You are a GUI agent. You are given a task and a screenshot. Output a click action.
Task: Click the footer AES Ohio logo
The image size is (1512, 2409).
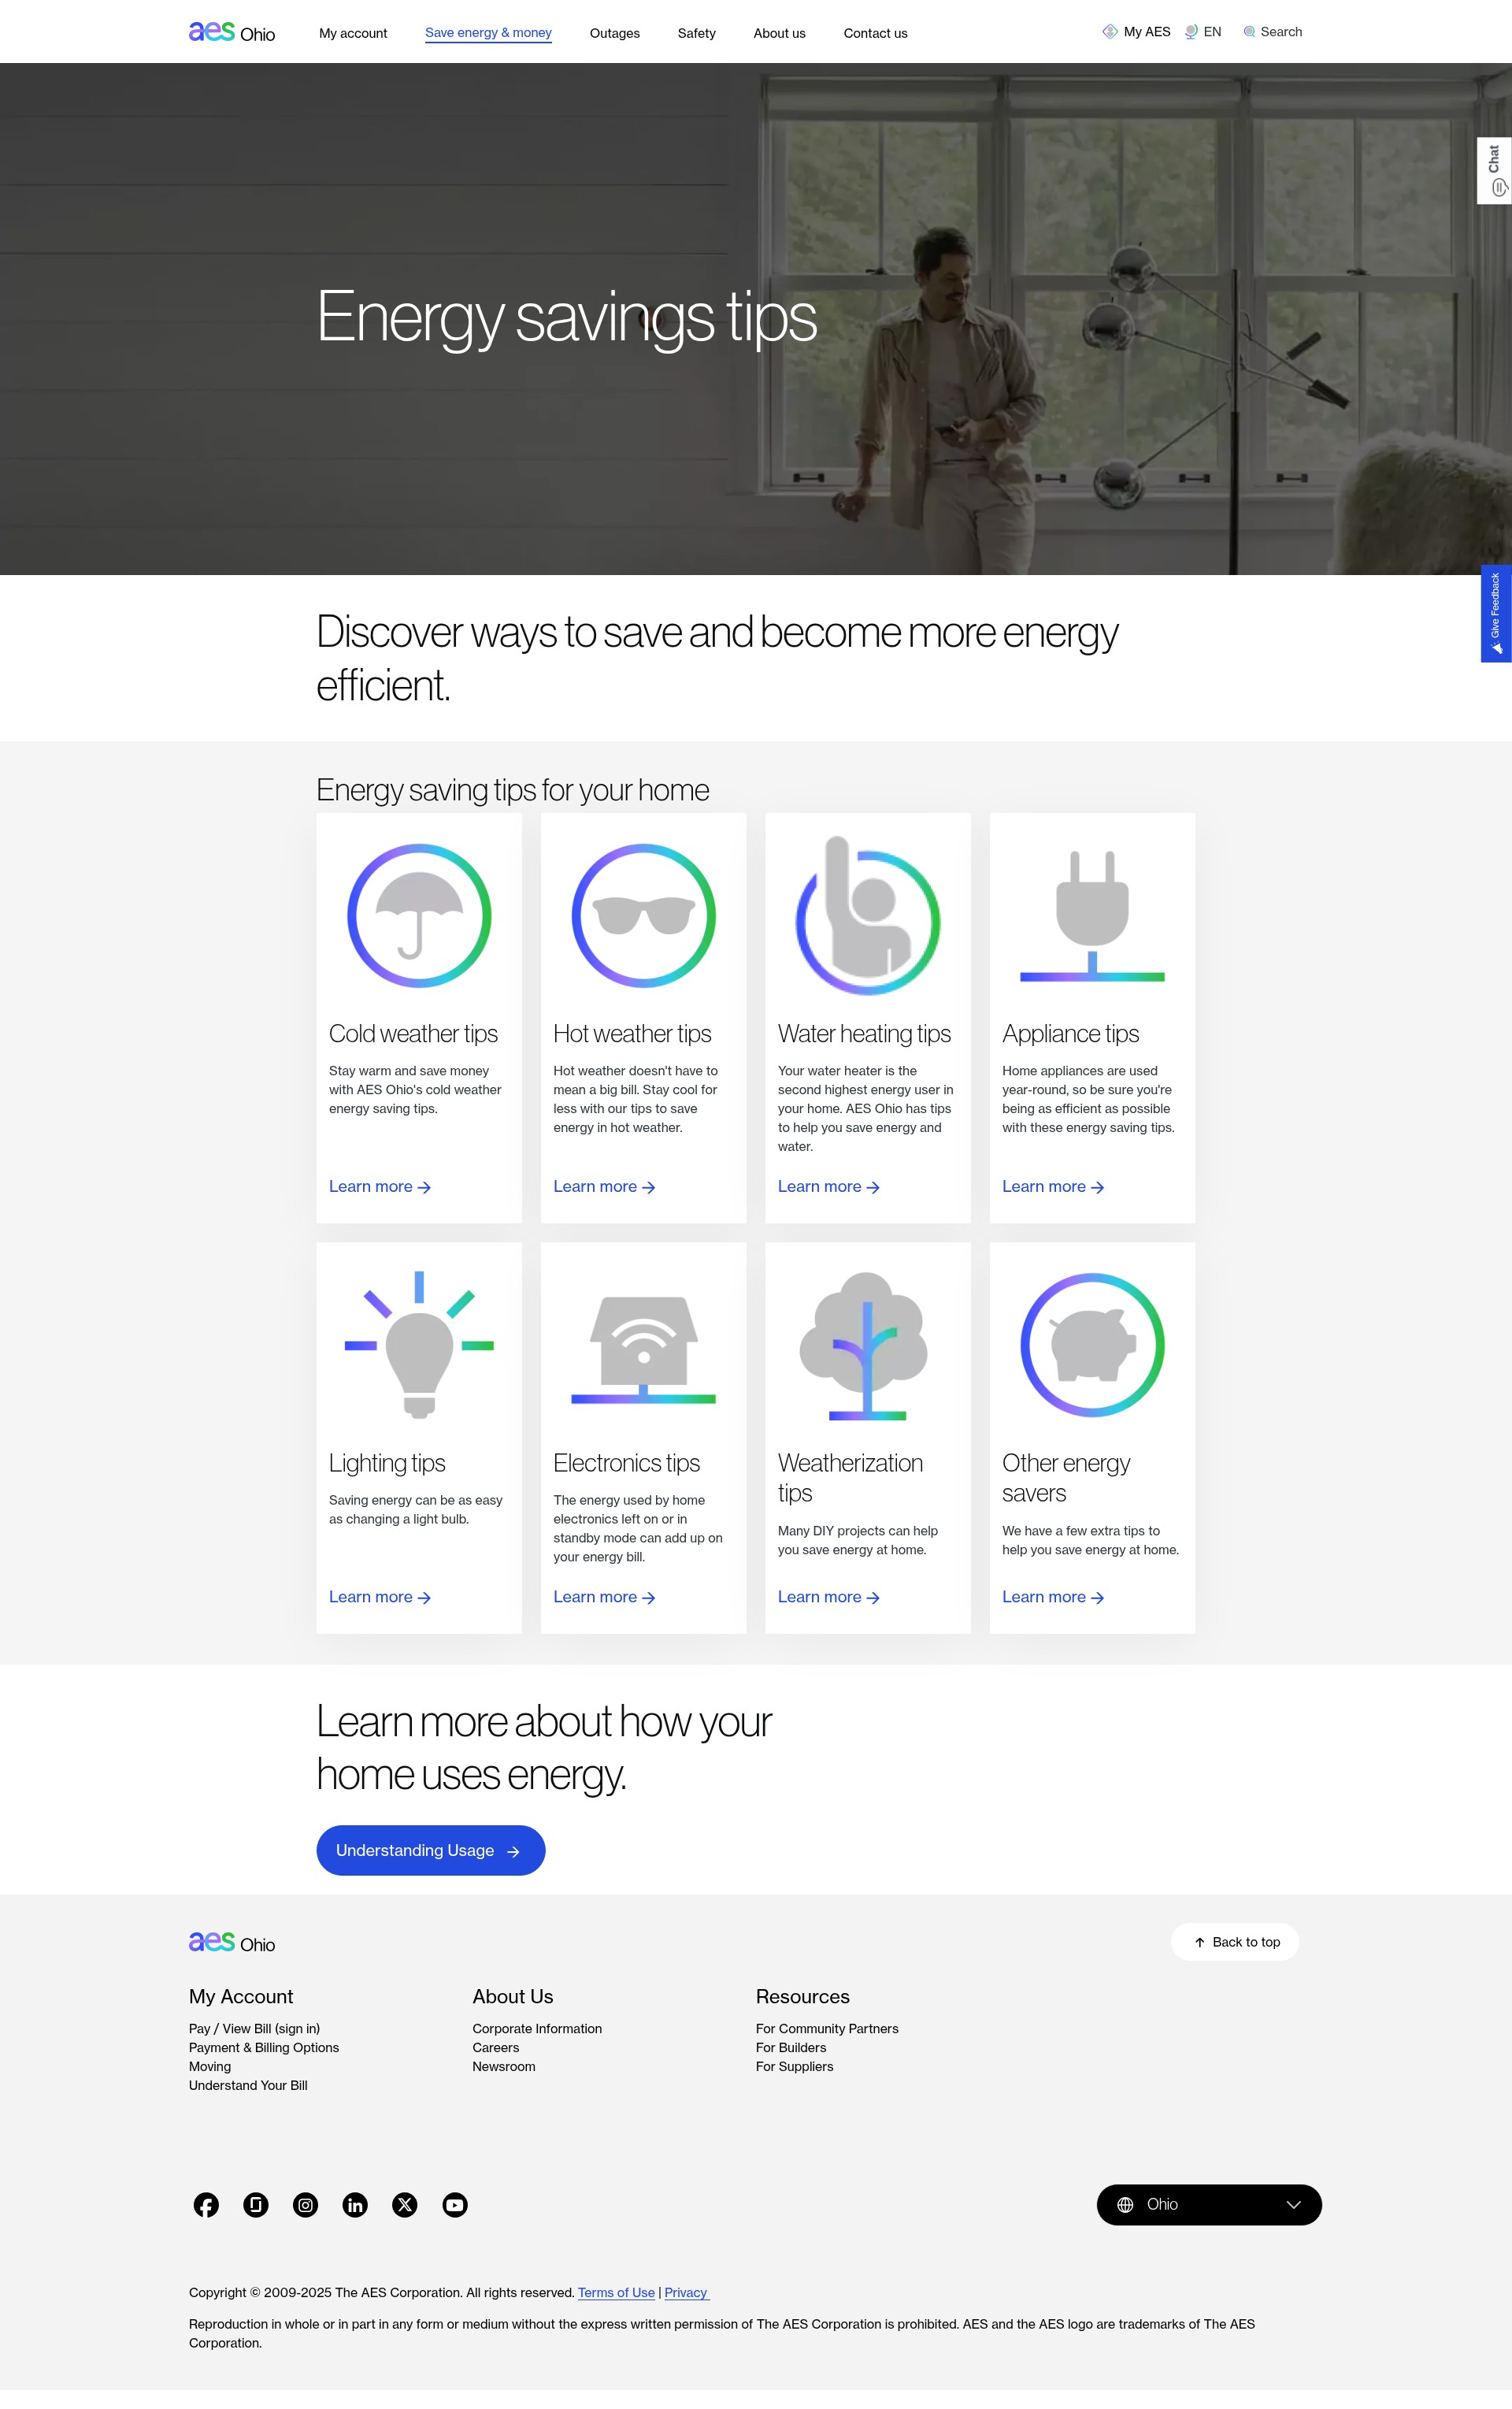(232, 1943)
